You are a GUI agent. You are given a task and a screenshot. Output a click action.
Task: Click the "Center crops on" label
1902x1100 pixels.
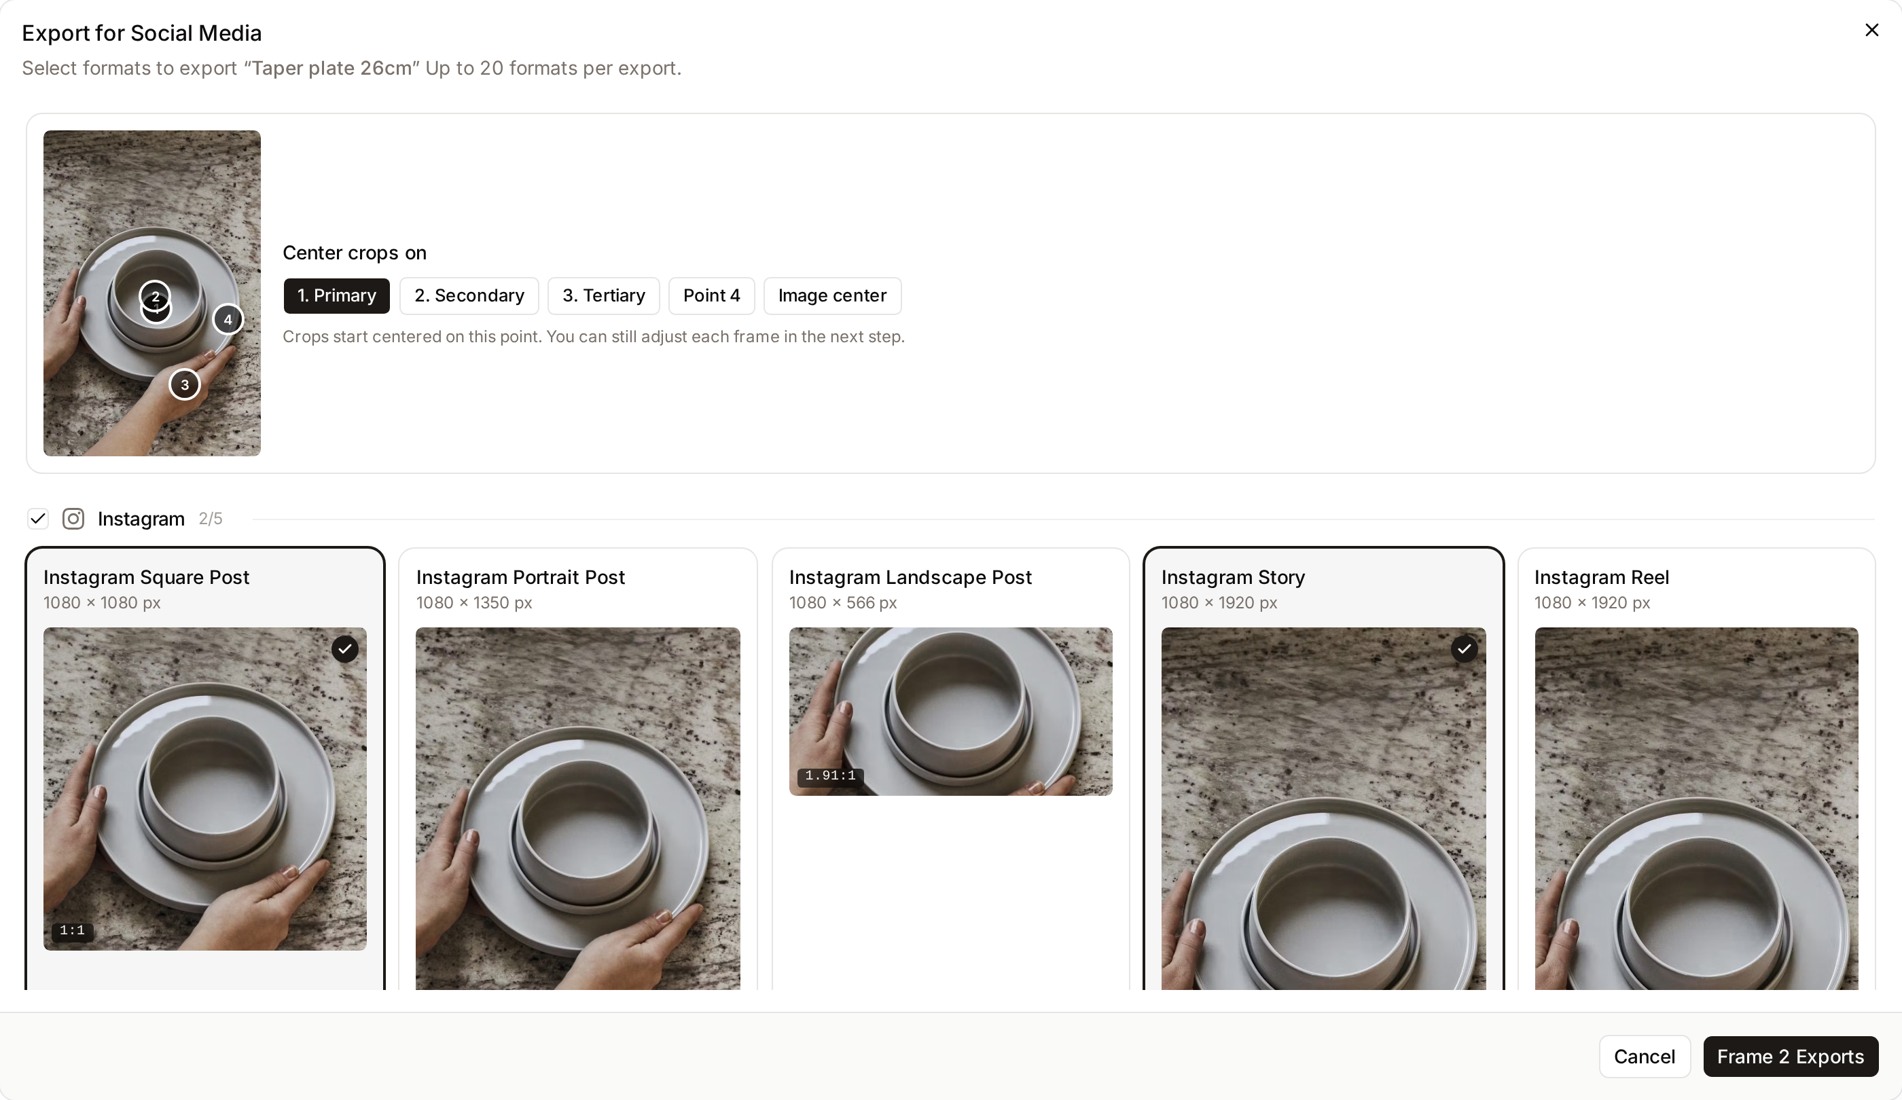click(355, 253)
